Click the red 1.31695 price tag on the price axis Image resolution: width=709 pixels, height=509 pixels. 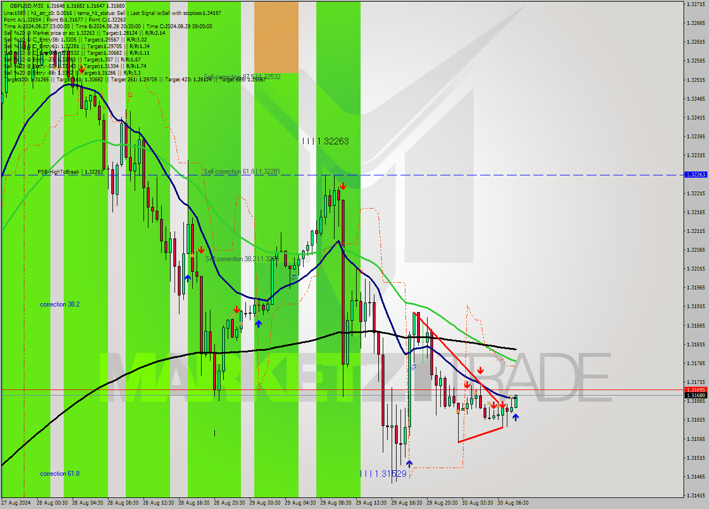point(696,389)
